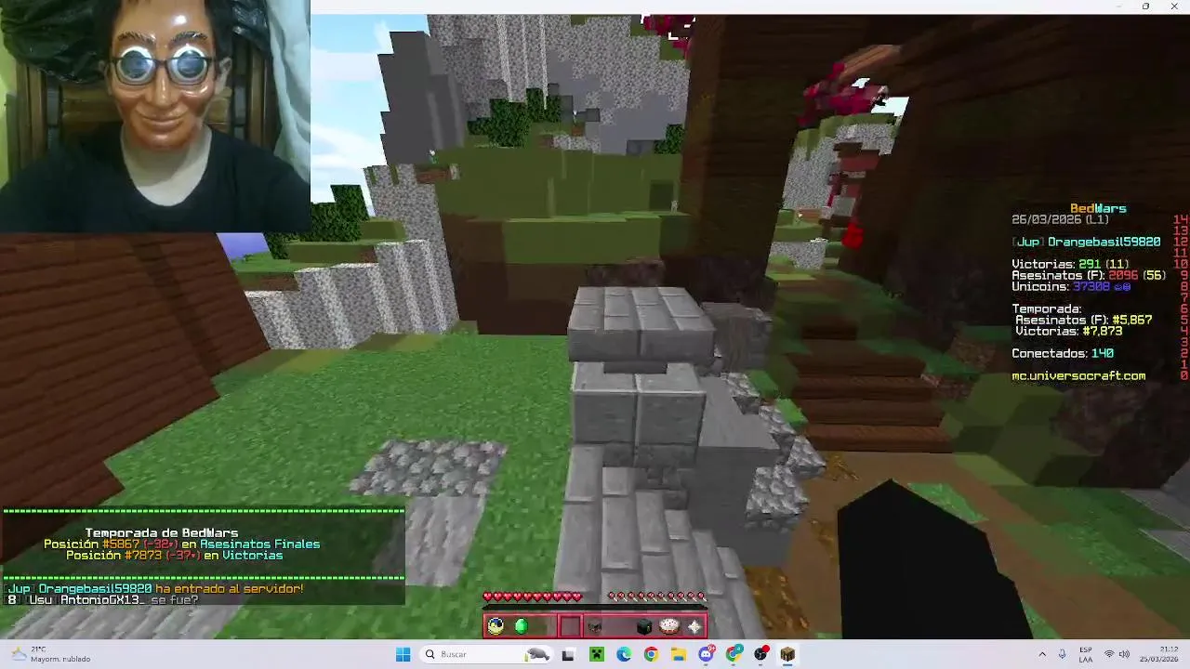Image resolution: width=1190 pixels, height=669 pixels.
Task: Click the Temporada de BedWars chat heading
Action: [161, 533]
